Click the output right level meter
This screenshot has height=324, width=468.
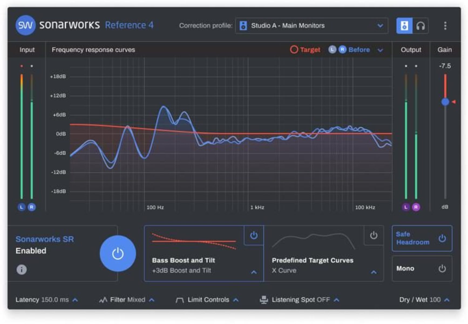pos(416,136)
